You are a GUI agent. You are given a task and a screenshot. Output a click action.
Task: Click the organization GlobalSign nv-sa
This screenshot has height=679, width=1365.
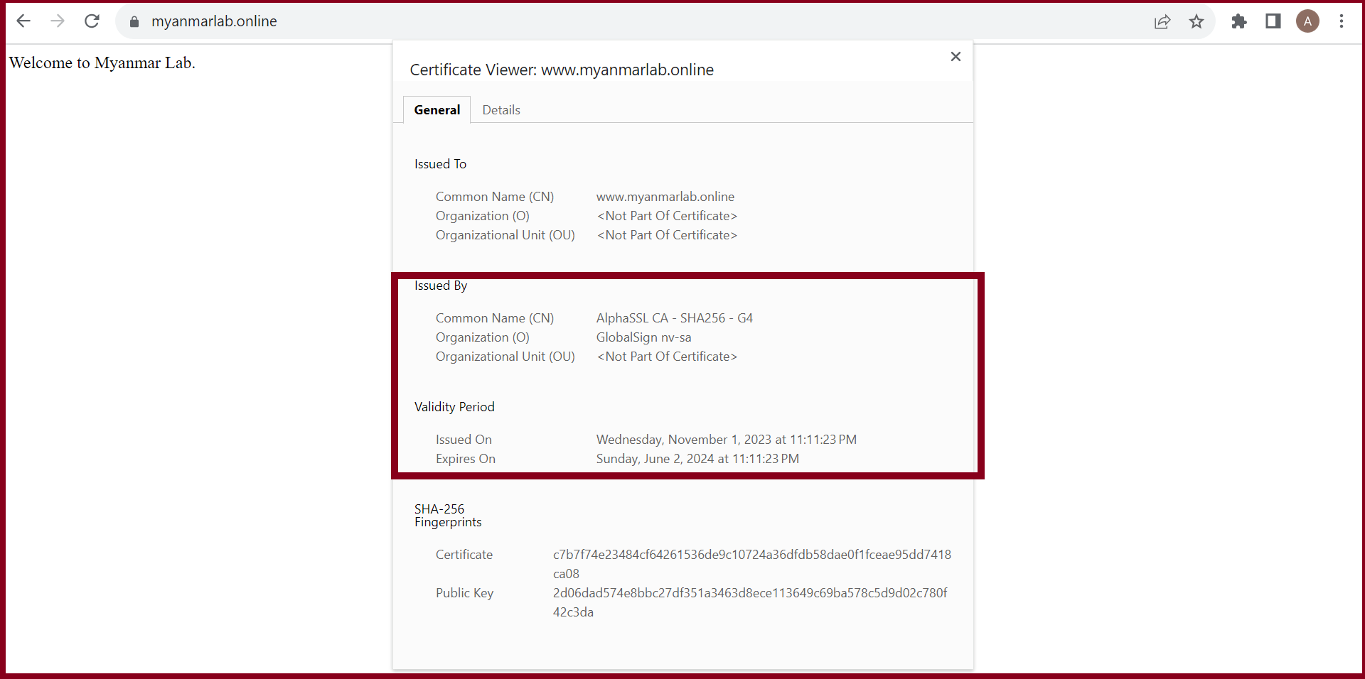coord(643,337)
